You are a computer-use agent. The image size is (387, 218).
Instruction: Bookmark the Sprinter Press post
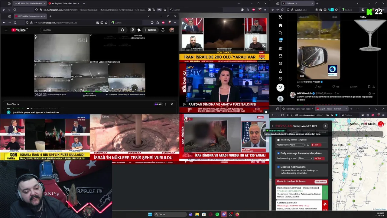pos(369,87)
